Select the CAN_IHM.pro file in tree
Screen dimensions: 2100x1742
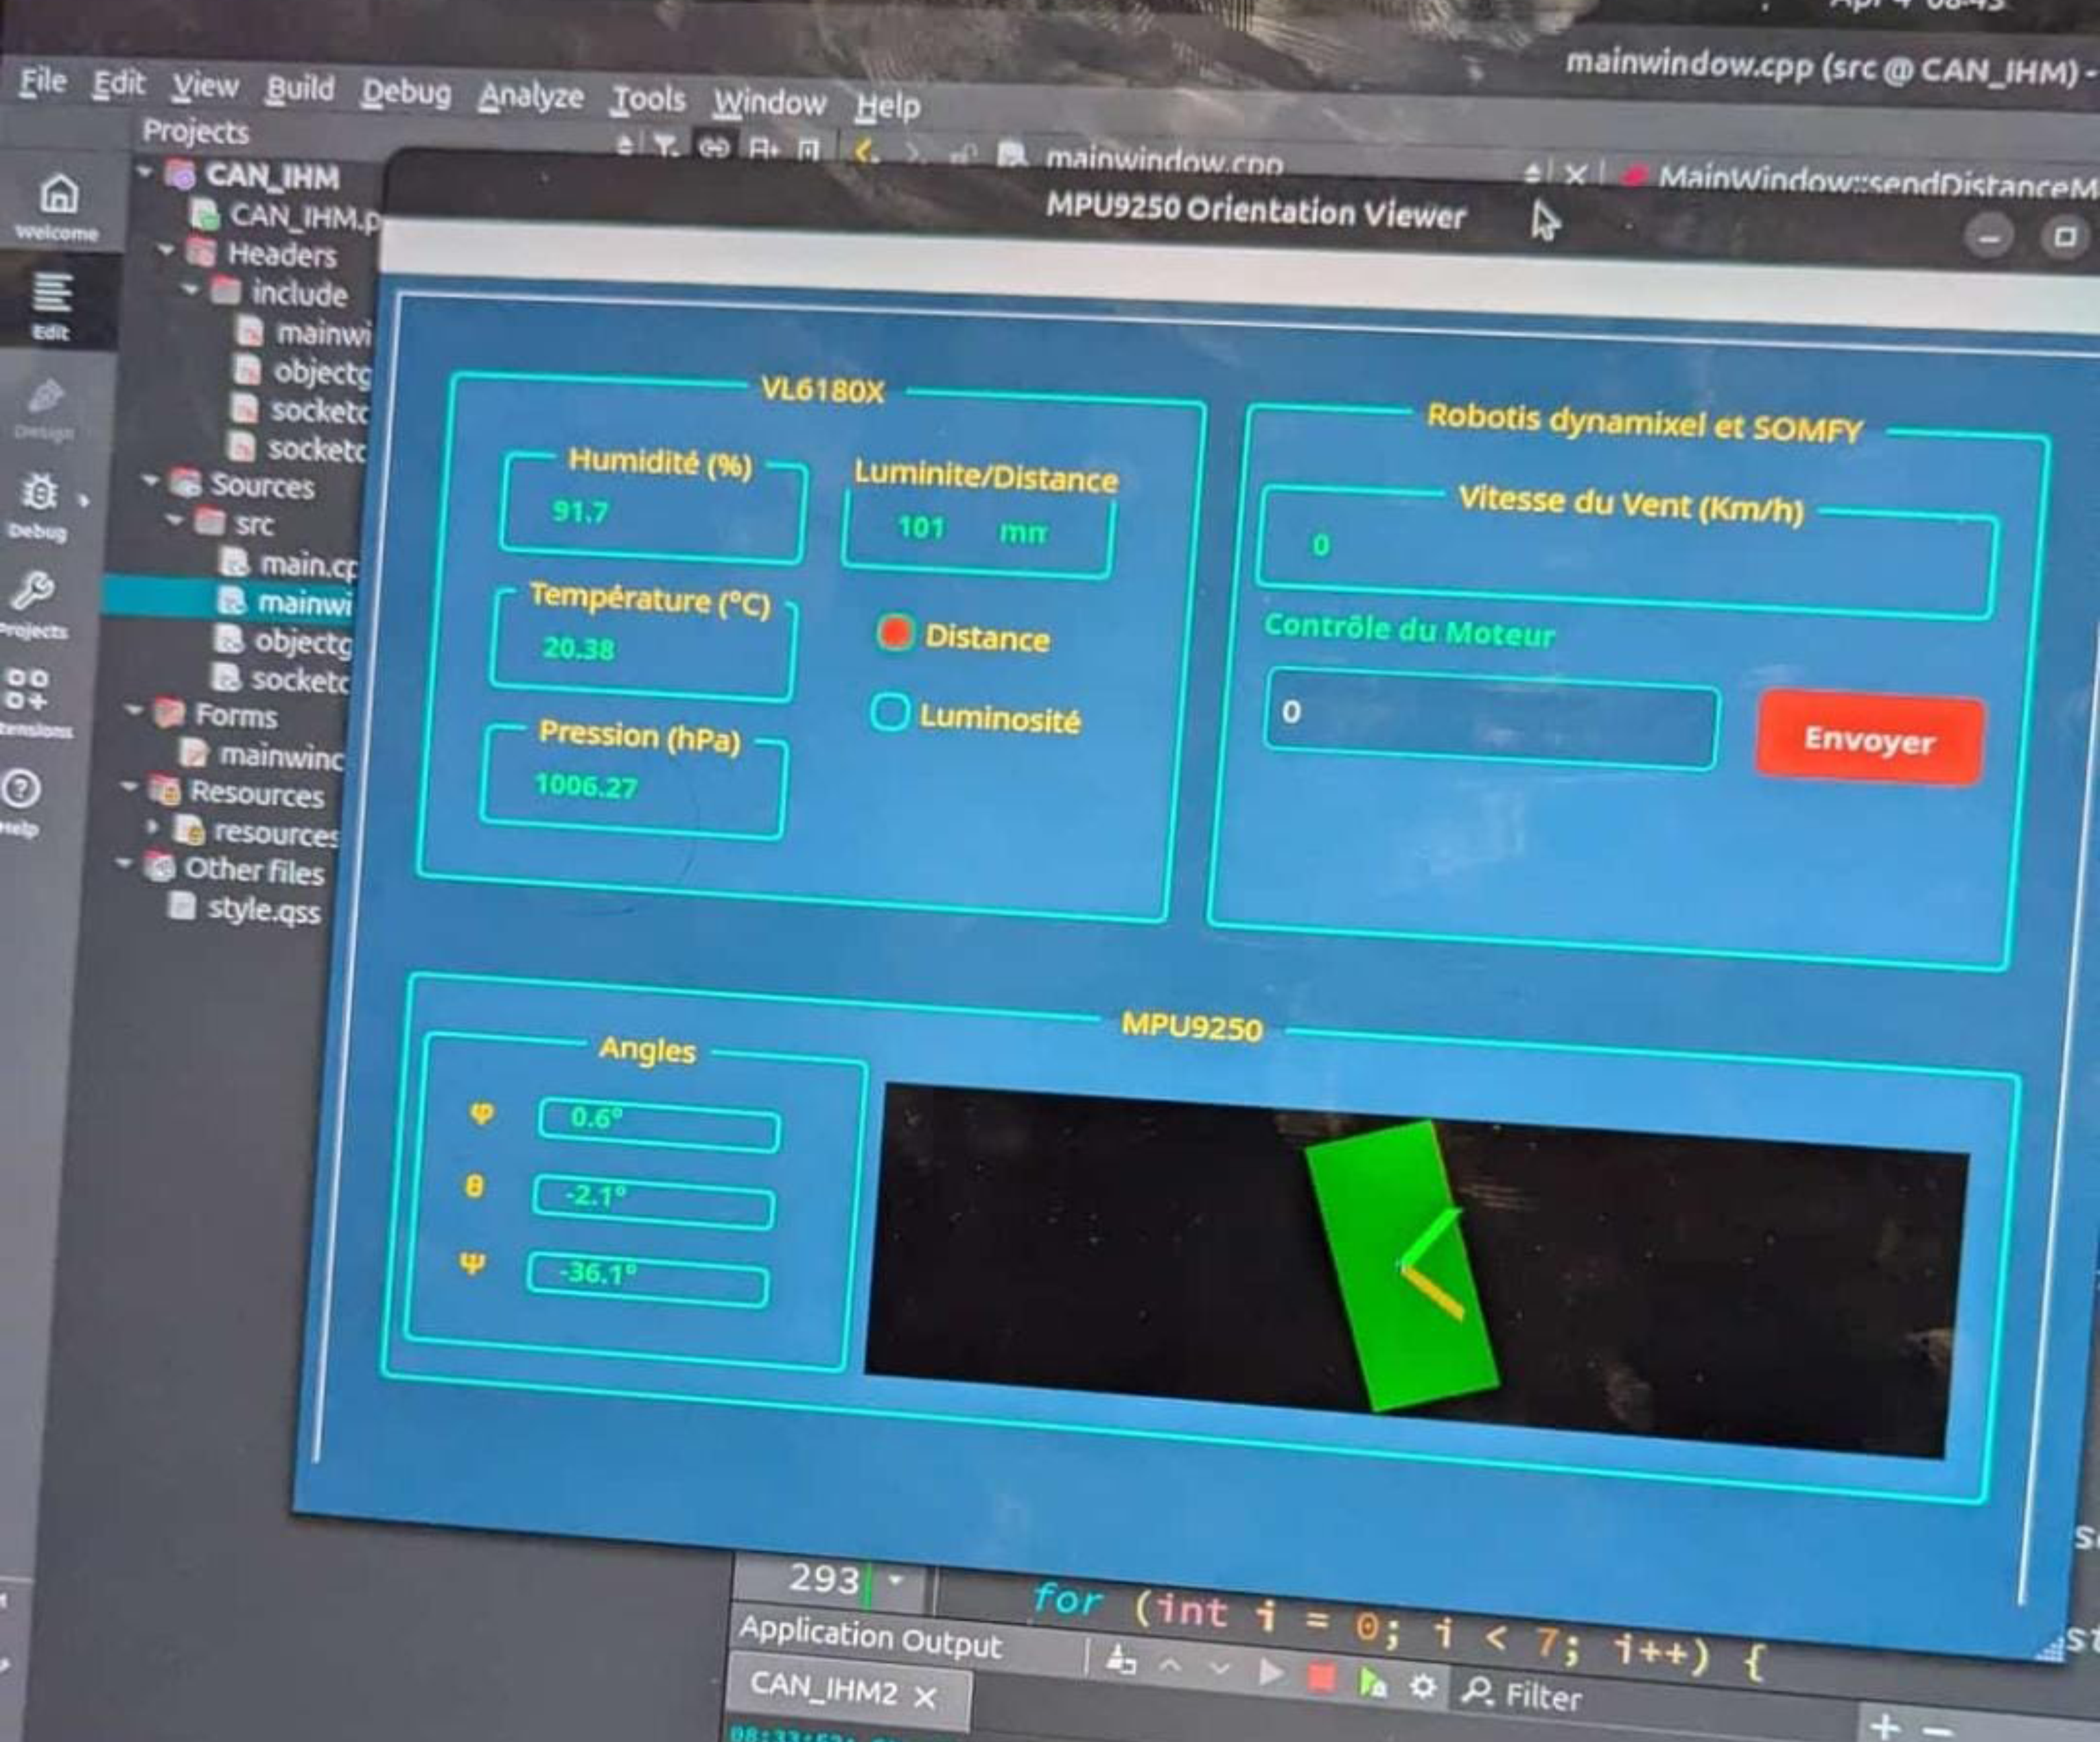point(305,217)
